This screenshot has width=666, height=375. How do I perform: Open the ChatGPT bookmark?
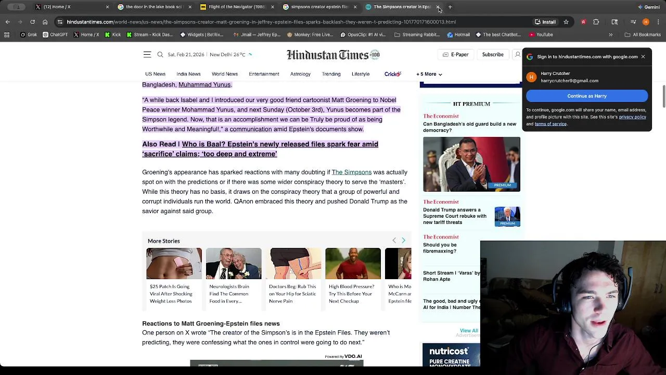point(55,35)
